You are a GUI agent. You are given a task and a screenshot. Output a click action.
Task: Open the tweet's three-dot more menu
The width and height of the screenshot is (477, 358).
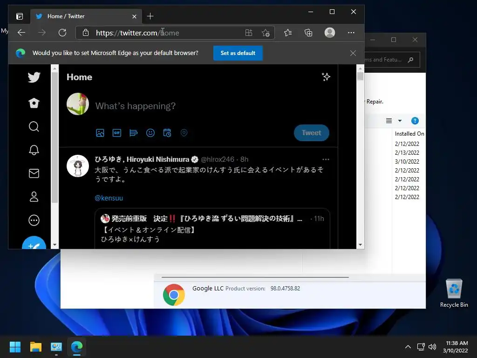click(326, 159)
